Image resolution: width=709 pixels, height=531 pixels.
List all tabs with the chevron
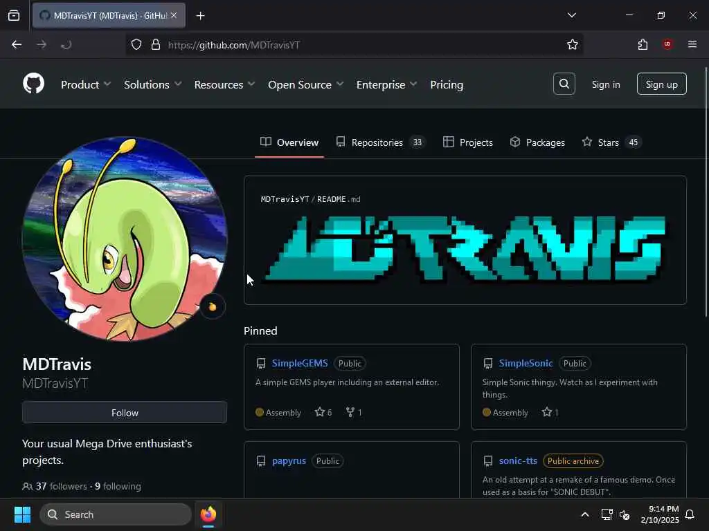point(571,15)
